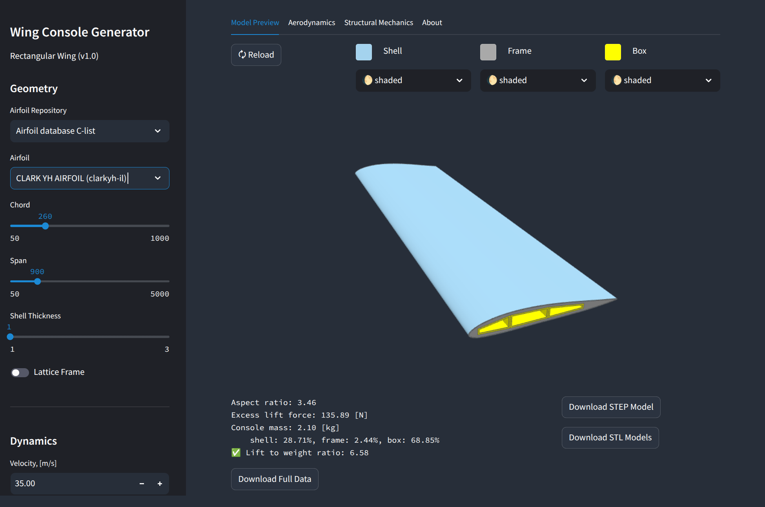Click the Airfoil Repository label
The image size is (765, 507).
(x=38, y=111)
